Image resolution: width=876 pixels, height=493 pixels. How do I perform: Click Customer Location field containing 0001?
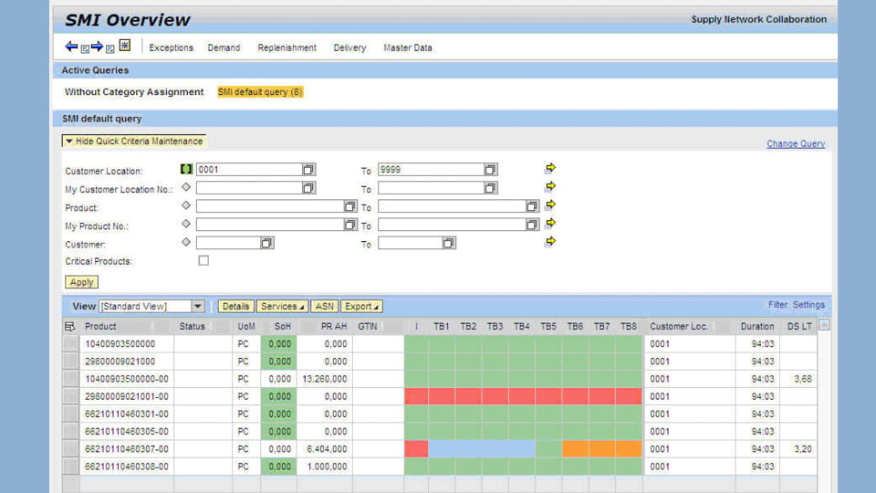[249, 170]
